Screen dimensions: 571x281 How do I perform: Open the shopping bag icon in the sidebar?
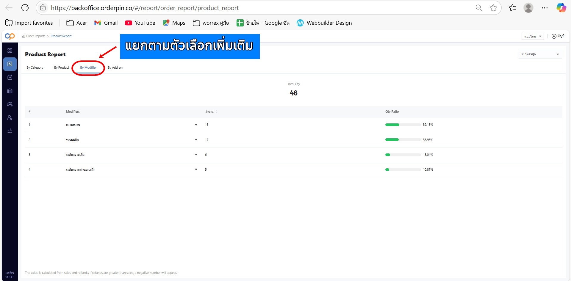[x=10, y=77]
